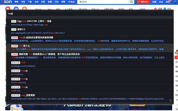
Task: Open 下载 in top navigation
Action: 30,2
